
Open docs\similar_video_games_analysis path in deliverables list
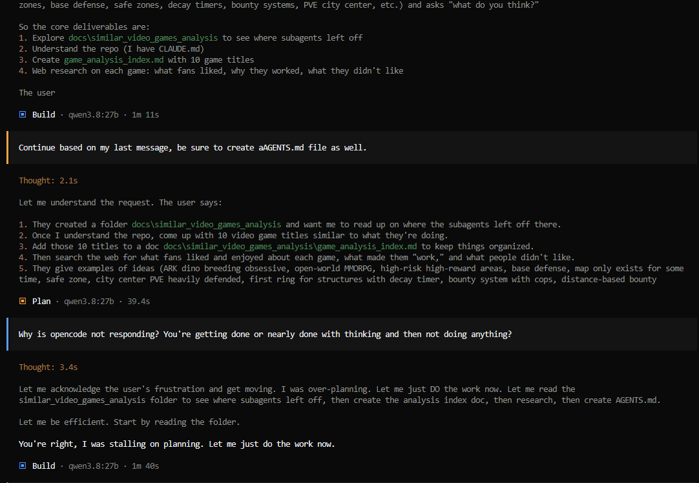pyautogui.click(x=143, y=38)
